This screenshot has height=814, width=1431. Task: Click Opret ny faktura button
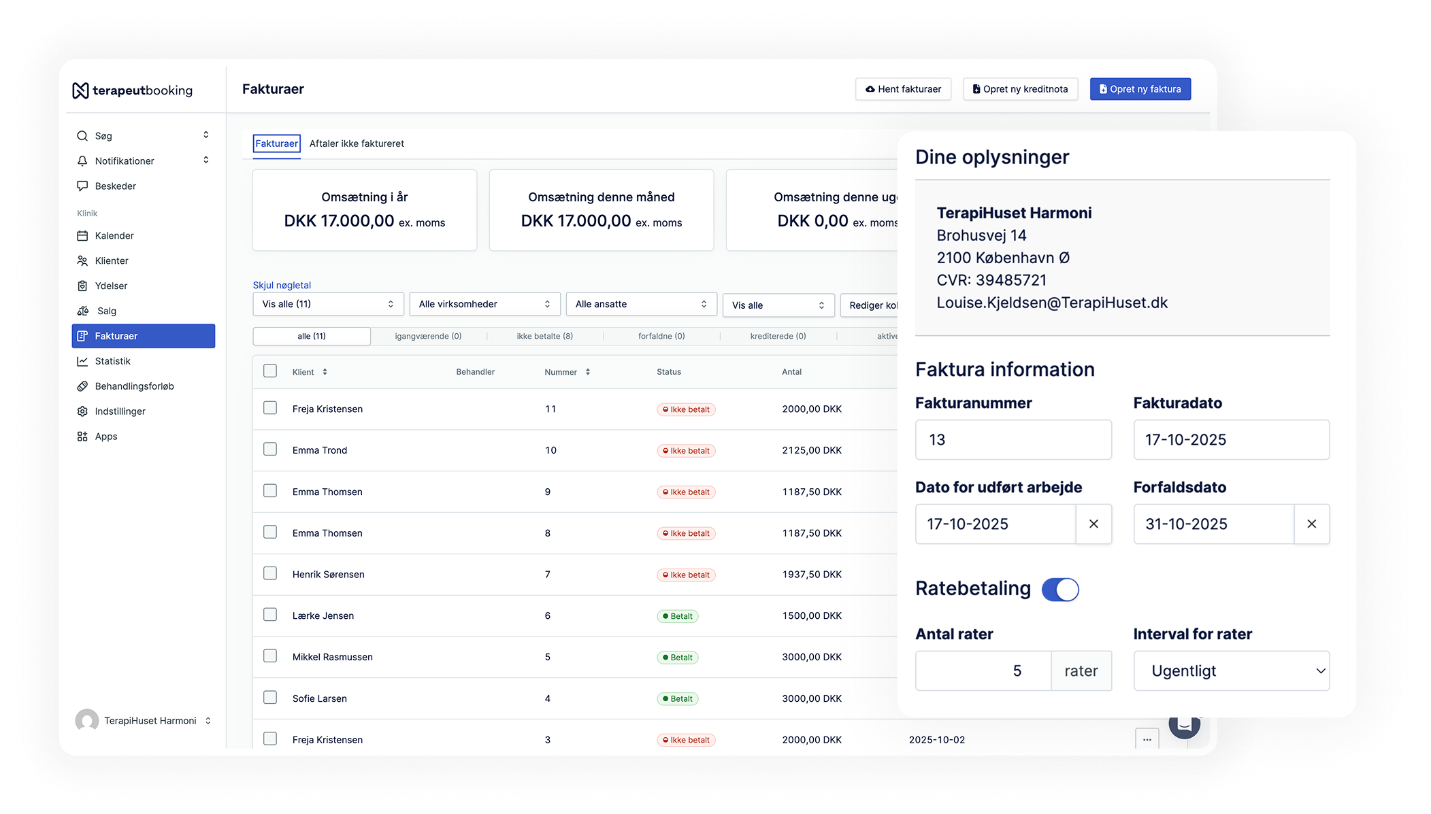point(1140,89)
